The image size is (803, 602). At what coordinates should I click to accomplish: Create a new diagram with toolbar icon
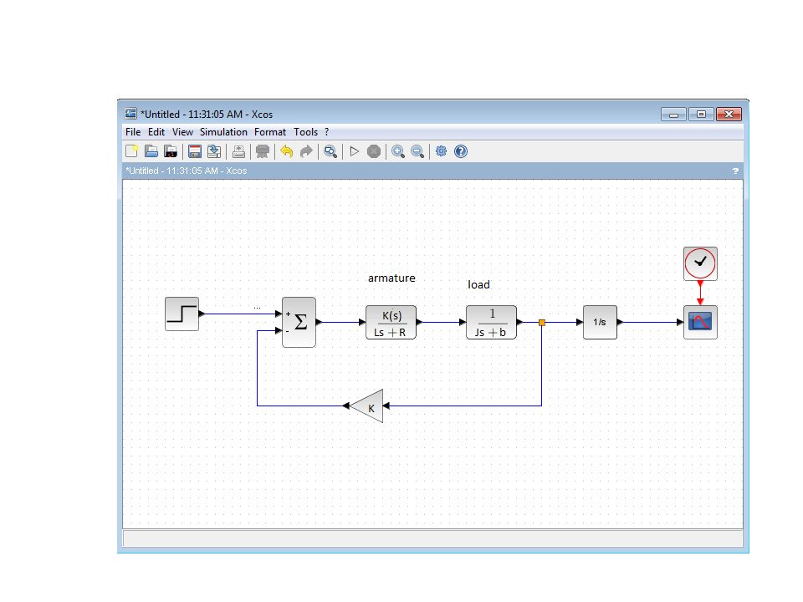pos(131,151)
